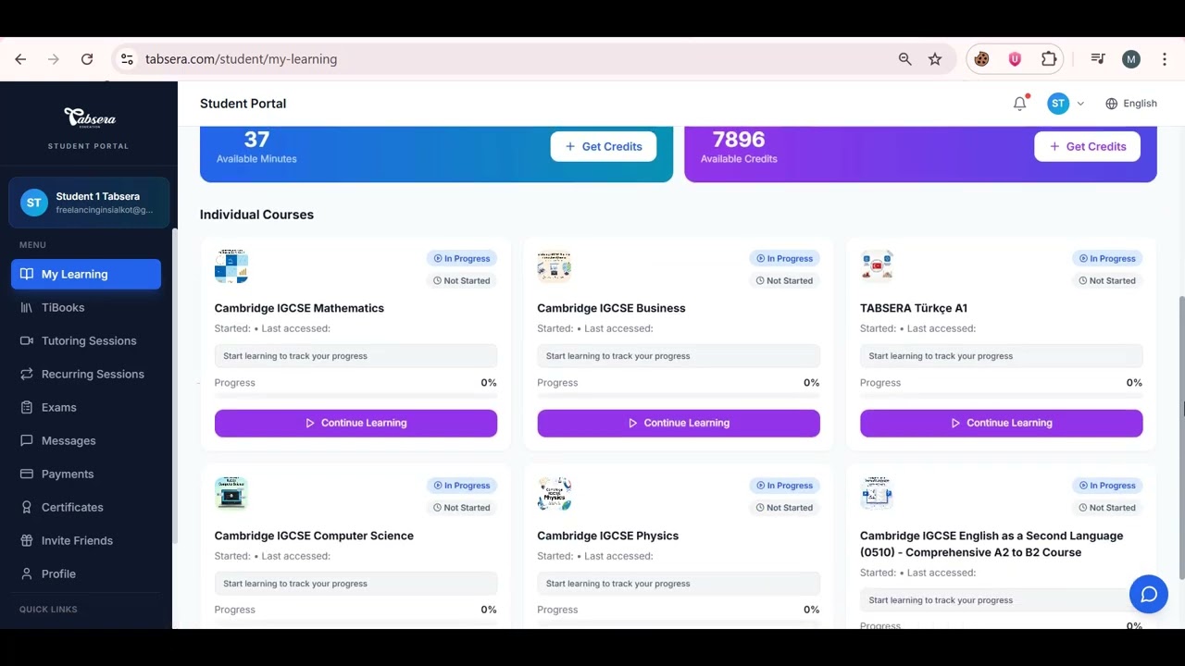This screenshot has width=1185, height=666.
Task: Go back with browser back arrow
Action: coord(20,59)
